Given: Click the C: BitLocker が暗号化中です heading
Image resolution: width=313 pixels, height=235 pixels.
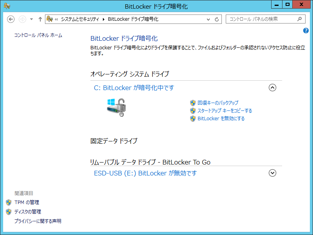Looking at the screenshot, I should click(134, 88).
